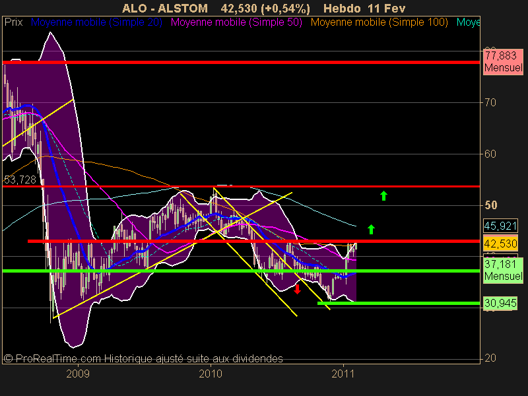Viewport: 528px width, 396px height.
Task: Select the green up arrow below the 53,728 line
Action: [383, 195]
